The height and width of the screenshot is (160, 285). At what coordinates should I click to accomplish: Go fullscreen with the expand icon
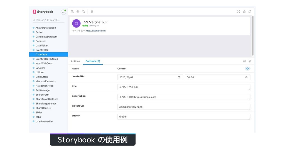tap(239, 12)
